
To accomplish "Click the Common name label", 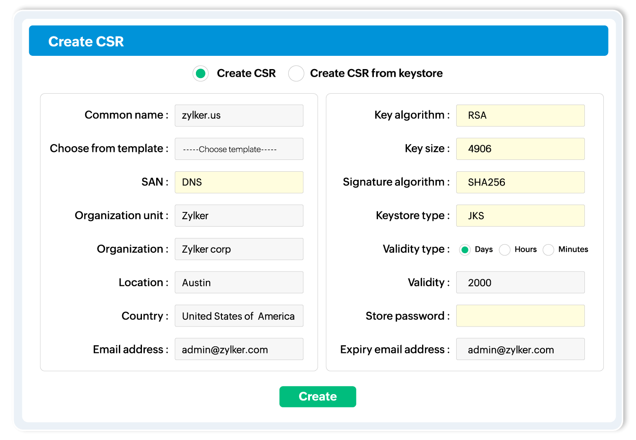I will coord(126,115).
